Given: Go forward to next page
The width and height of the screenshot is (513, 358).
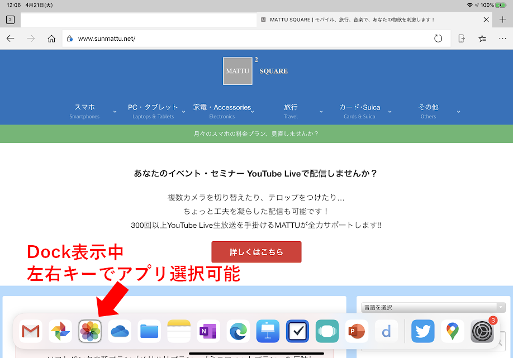Looking at the screenshot, I should [x=31, y=39].
